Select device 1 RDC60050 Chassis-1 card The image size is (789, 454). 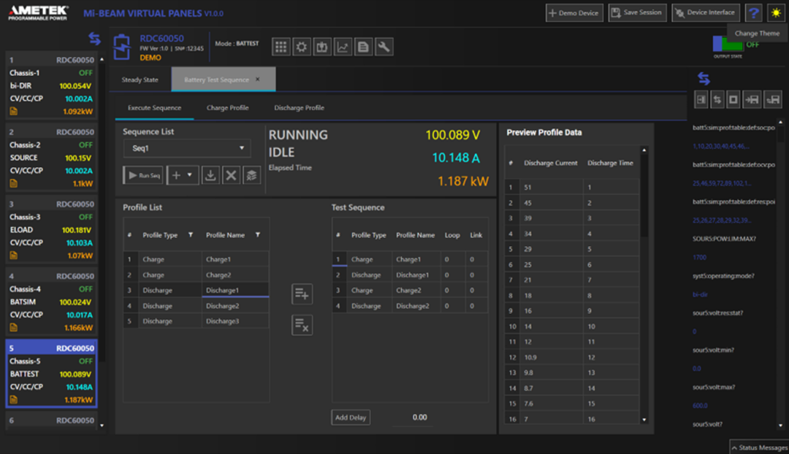51,86
